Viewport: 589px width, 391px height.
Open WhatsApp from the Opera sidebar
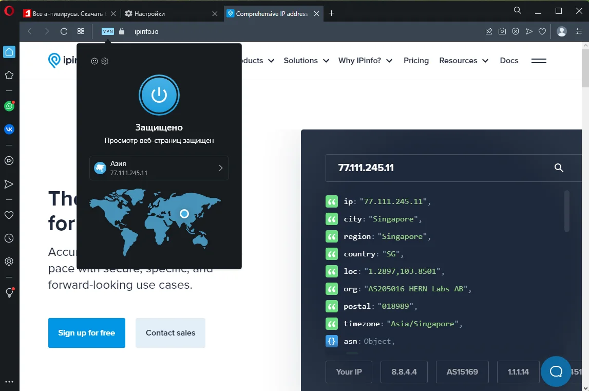click(x=9, y=106)
